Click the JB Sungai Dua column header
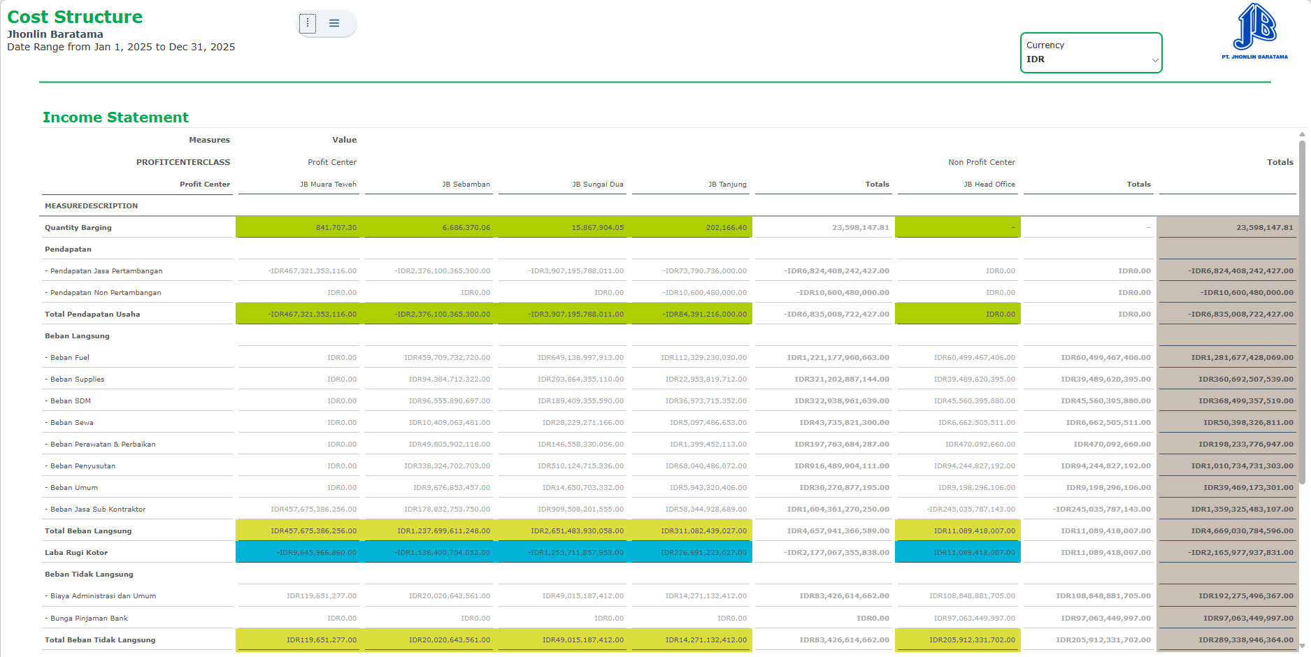This screenshot has width=1311, height=657. click(598, 185)
